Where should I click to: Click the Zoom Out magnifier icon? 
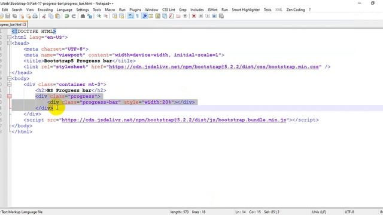tap(105, 16)
